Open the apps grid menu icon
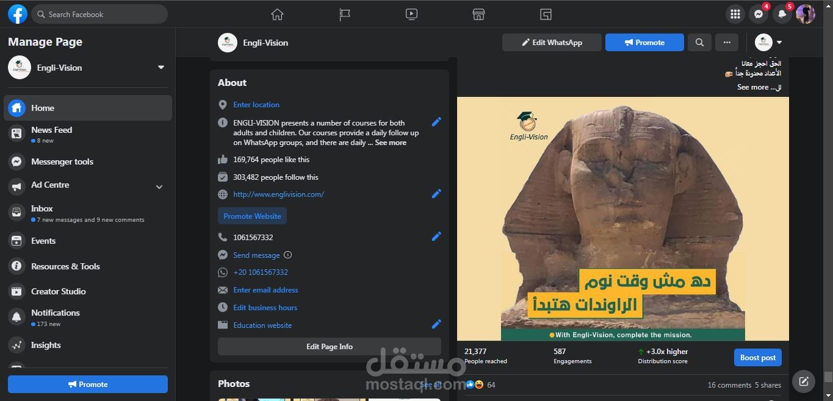The width and height of the screenshot is (833, 401). coord(735,14)
